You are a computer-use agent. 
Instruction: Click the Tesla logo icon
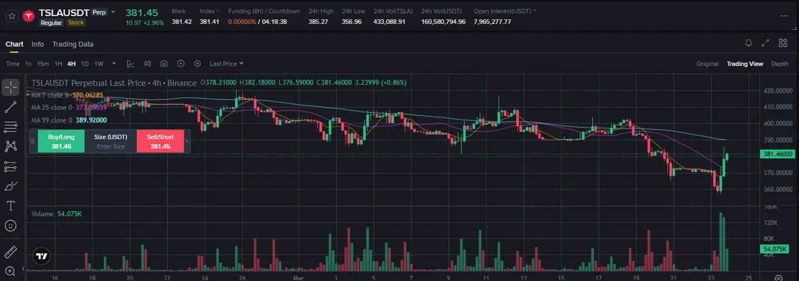point(29,16)
